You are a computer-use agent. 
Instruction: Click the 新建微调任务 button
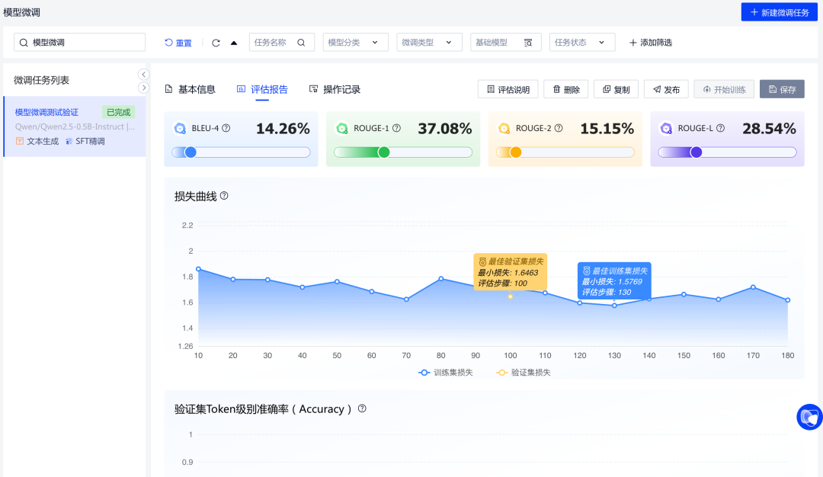(x=779, y=12)
